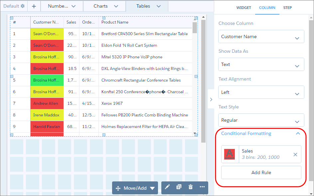
Task: Switch to the Widget tab
Action: 243,8
